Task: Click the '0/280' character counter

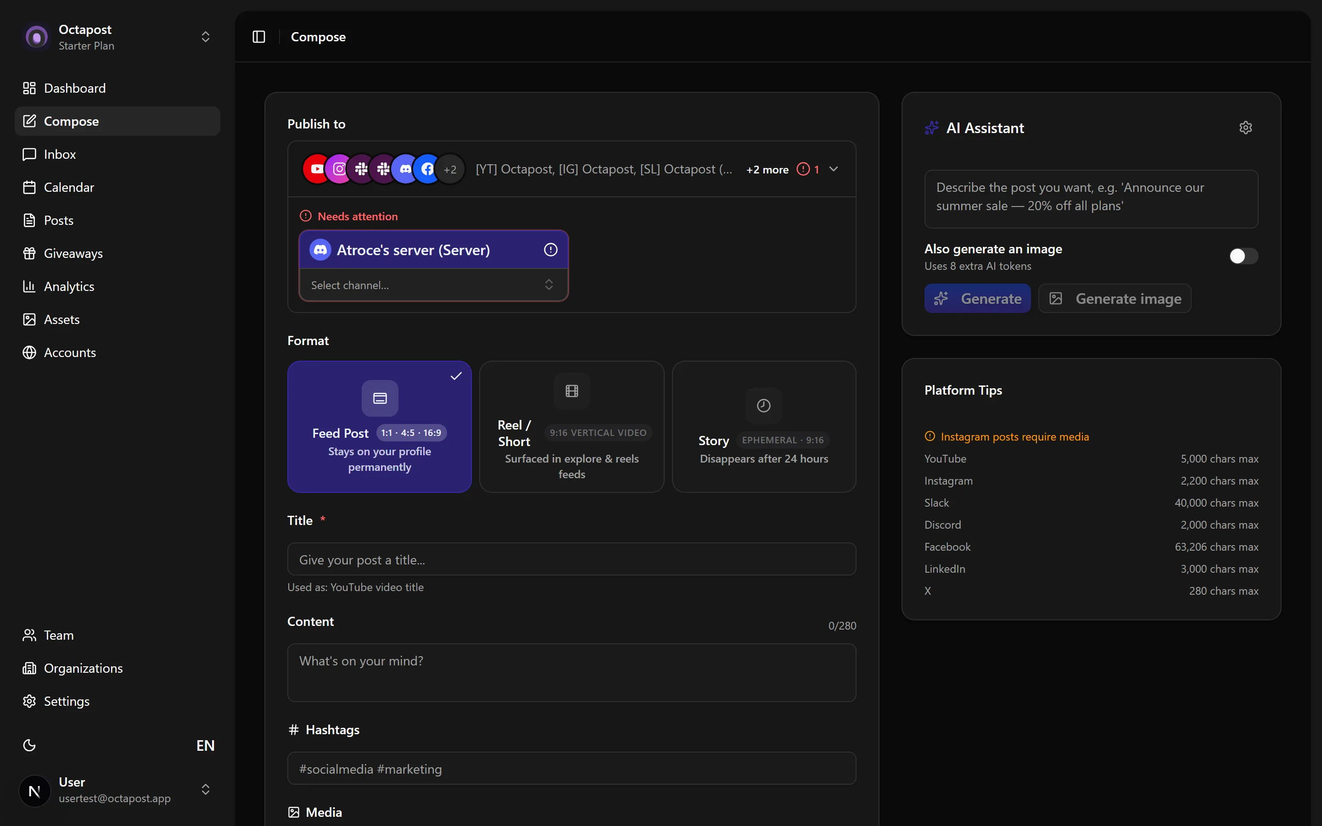Action: click(x=842, y=626)
